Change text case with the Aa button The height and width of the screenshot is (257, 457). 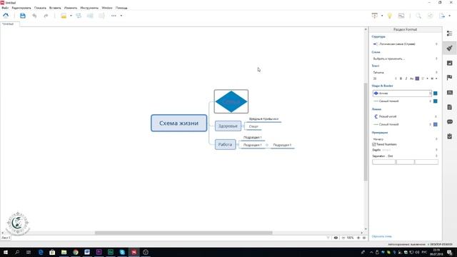coord(411,79)
